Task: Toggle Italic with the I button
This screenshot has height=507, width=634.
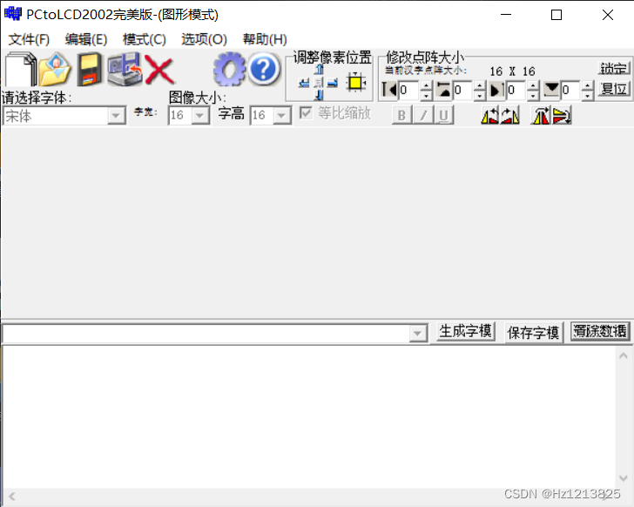Action: tap(423, 115)
